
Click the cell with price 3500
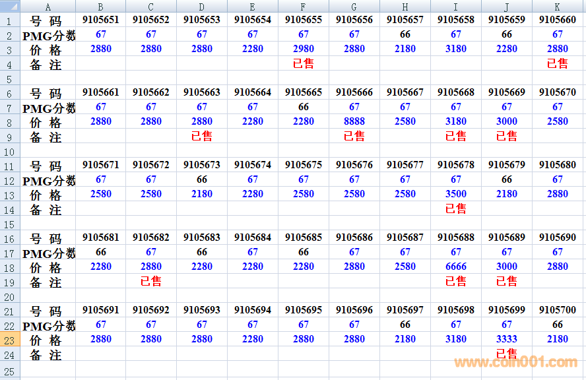pos(456,194)
